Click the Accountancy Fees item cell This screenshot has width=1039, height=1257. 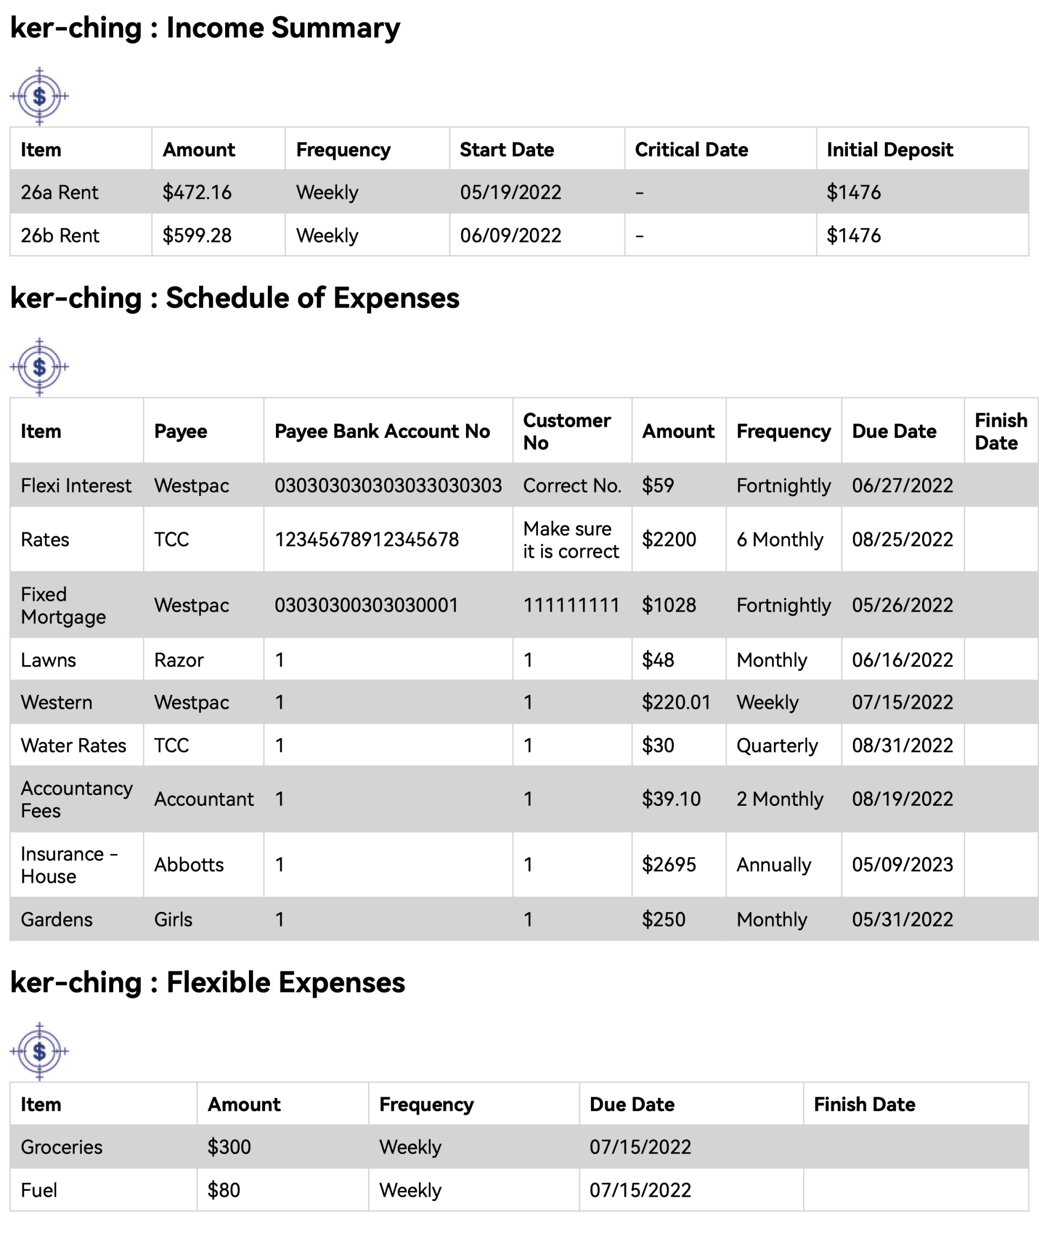tap(76, 799)
